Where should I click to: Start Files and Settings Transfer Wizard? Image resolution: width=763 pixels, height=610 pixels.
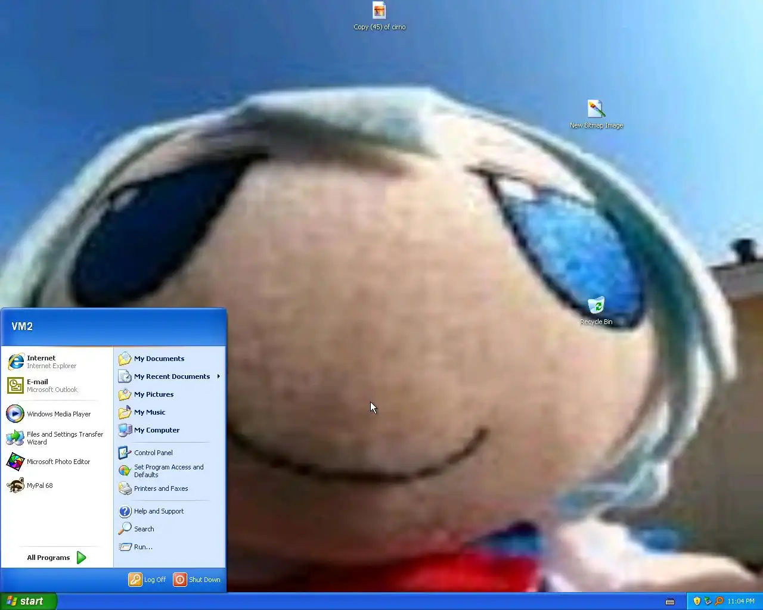click(57, 438)
